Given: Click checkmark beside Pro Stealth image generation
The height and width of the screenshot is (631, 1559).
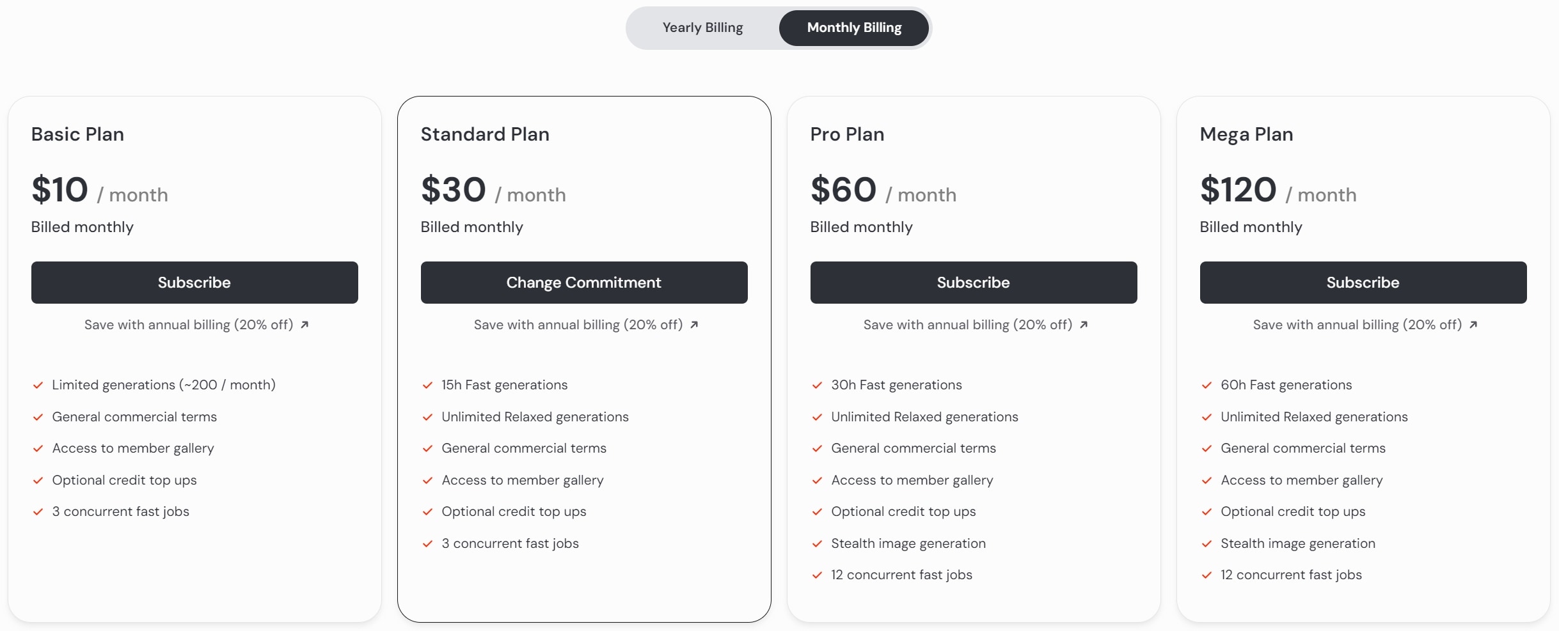Looking at the screenshot, I should (x=817, y=543).
